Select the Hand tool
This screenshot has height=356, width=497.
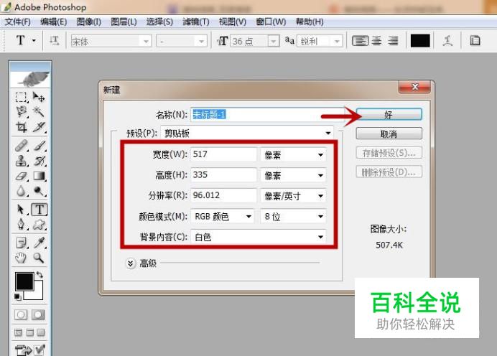21,258
